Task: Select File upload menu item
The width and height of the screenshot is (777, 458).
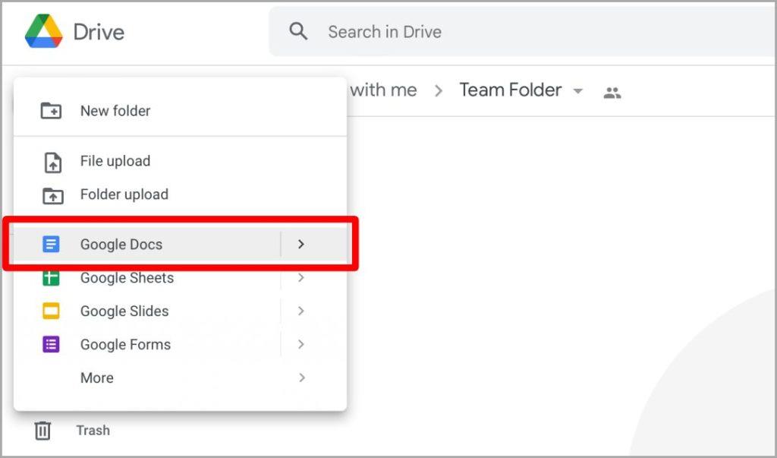Action: 180,161
